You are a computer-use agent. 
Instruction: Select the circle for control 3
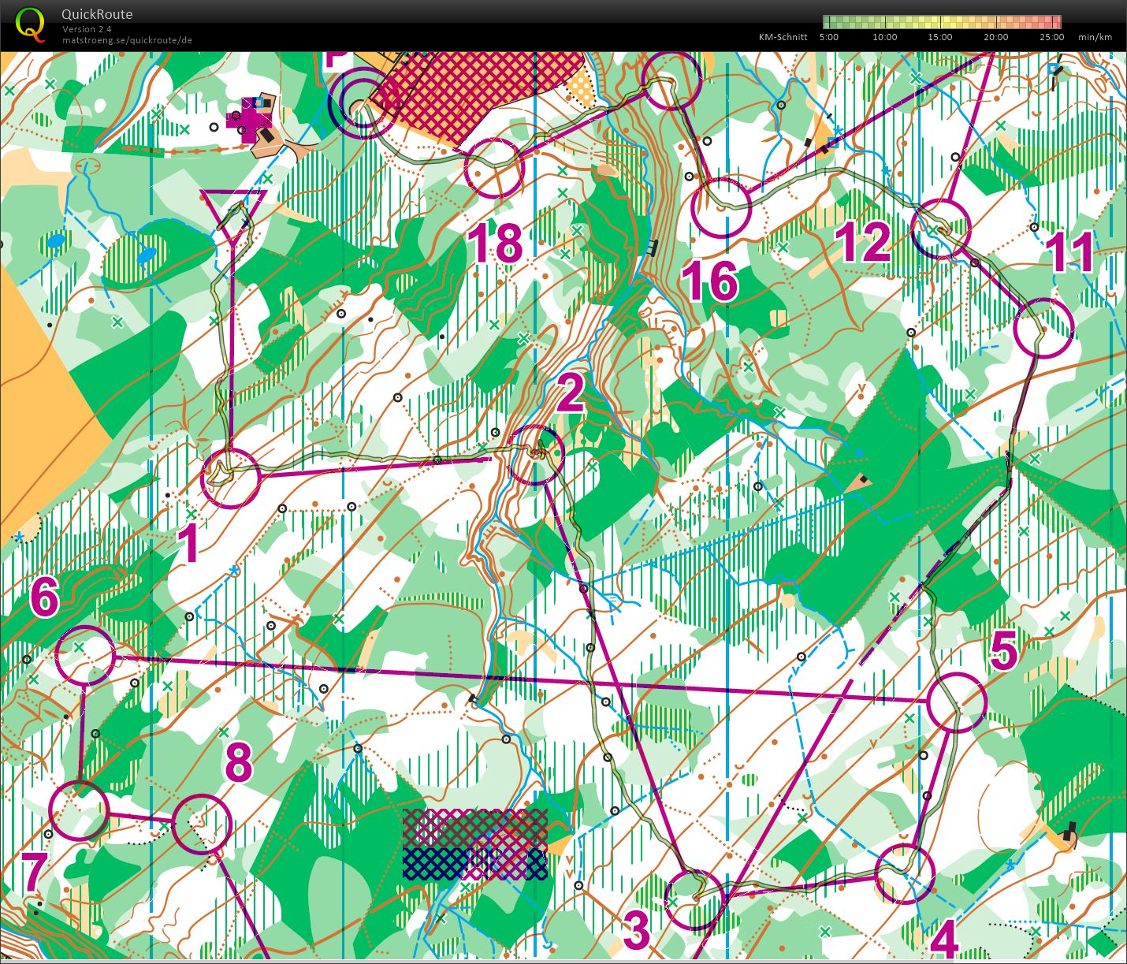click(695, 900)
